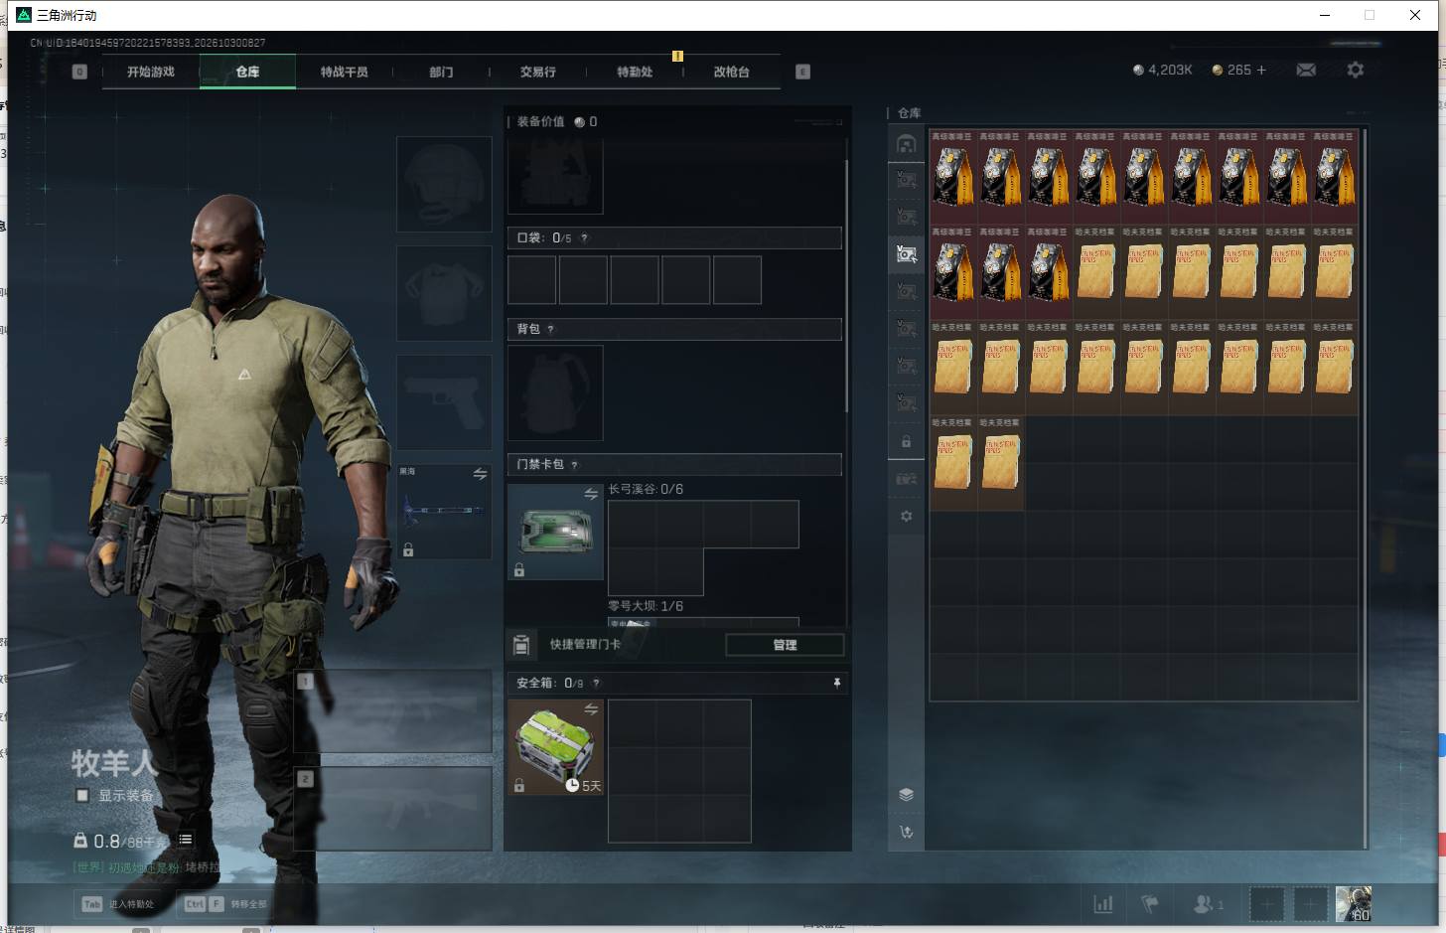Click the swap arrows on the safe box
Image resolution: width=1446 pixels, height=933 pixels.
(x=591, y=708)
